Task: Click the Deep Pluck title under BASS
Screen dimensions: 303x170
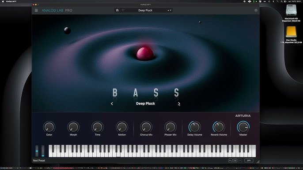Action: [145, 103]
